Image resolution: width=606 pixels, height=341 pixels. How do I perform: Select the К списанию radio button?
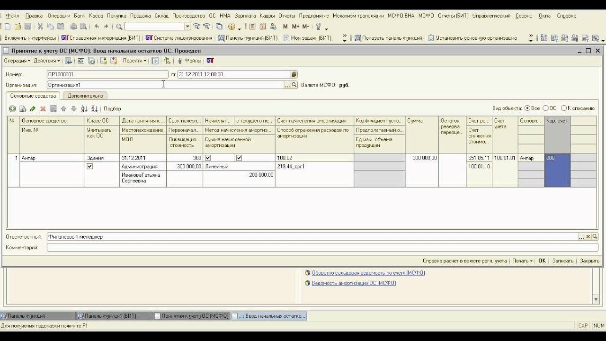(563, 108)
